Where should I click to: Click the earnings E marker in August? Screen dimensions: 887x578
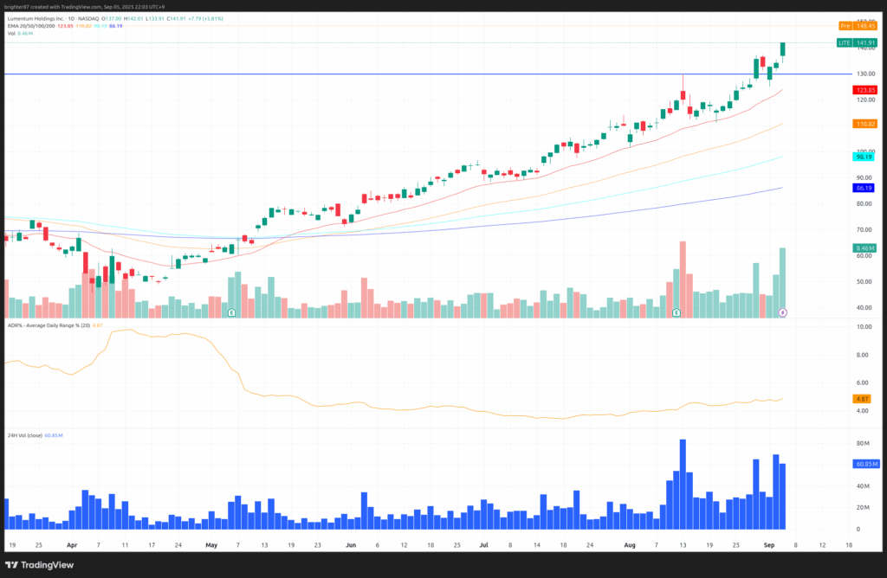tap(676, 312)
